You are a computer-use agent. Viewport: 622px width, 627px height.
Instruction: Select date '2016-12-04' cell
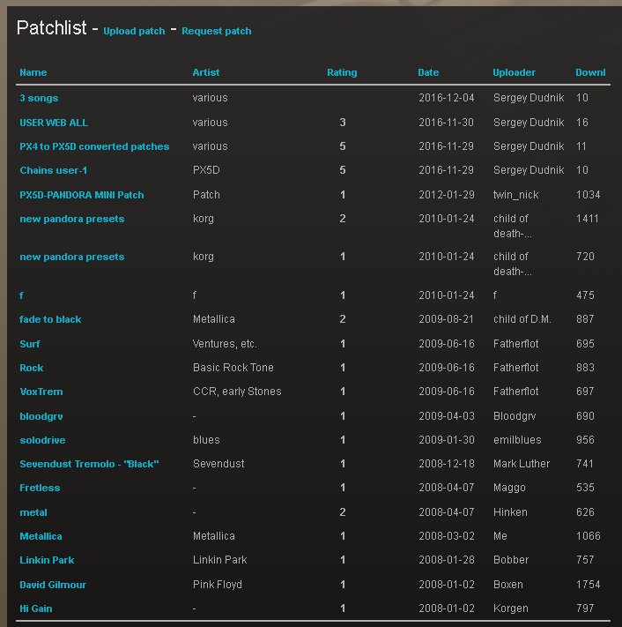pos(446,98)
